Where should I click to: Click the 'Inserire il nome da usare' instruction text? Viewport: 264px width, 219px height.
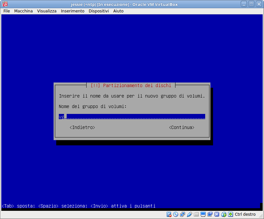(132, 96)
